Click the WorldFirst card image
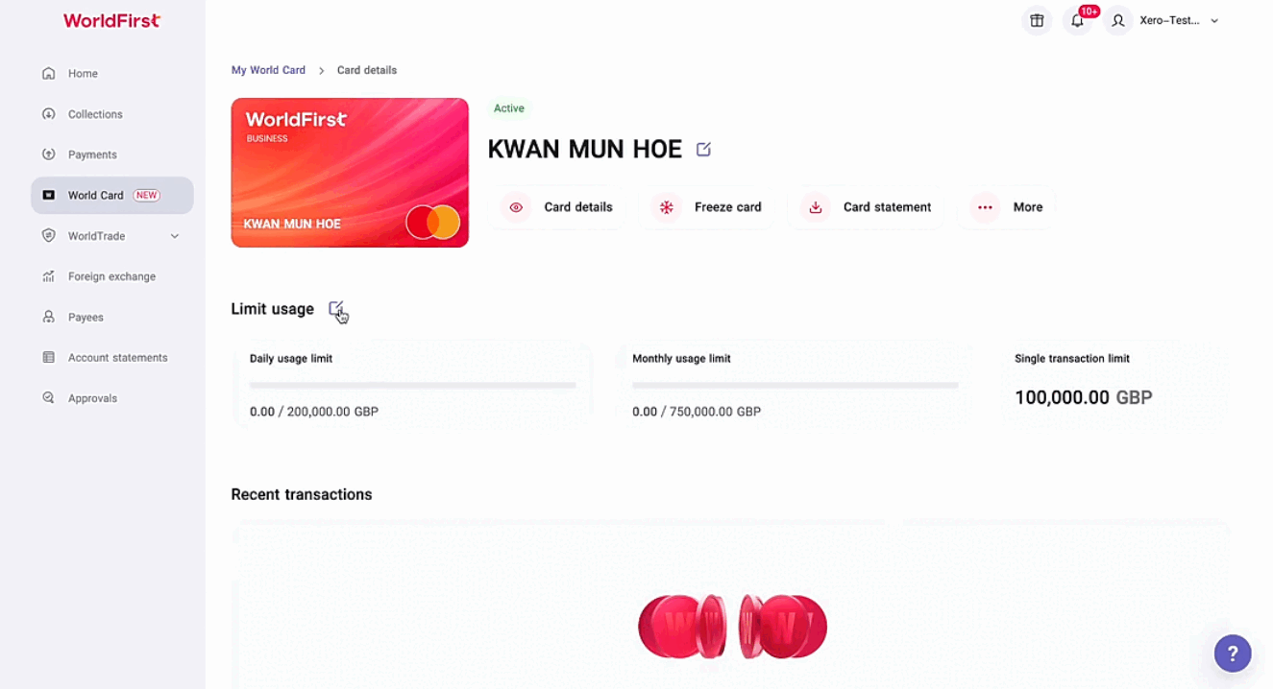 point(350,173)
